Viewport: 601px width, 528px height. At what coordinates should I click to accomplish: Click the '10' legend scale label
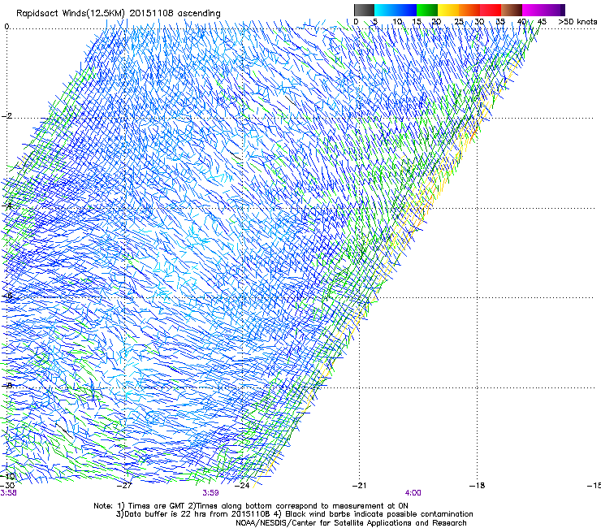(397, 22)
